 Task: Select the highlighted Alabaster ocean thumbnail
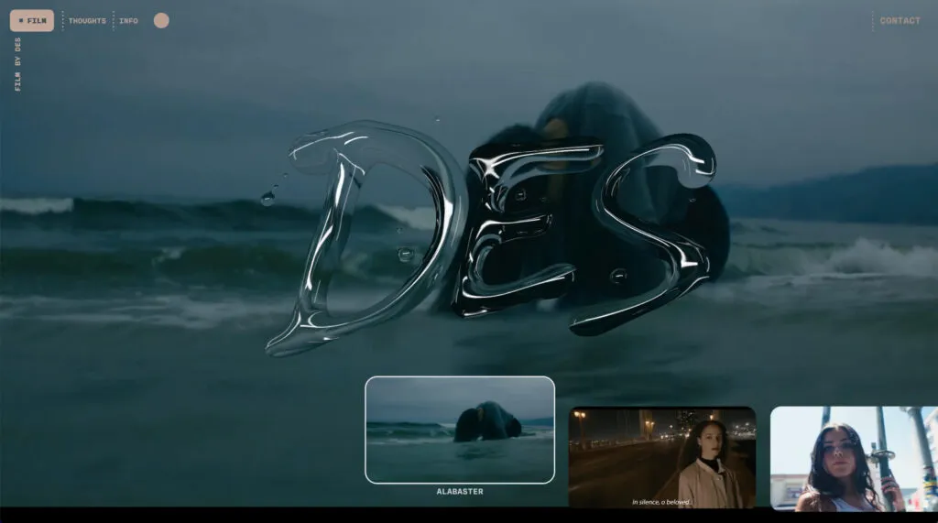click(x=459, y=429)
